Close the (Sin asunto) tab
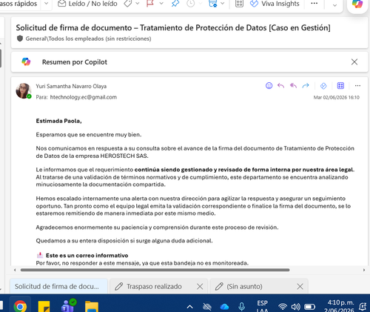Screen dimensions: 370x312 pyautogui.click(x=300, y=286)
